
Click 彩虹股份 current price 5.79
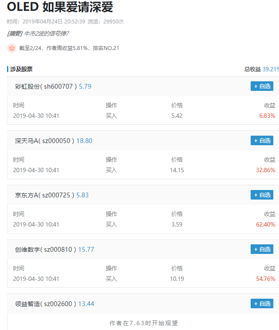coord(85,87)
